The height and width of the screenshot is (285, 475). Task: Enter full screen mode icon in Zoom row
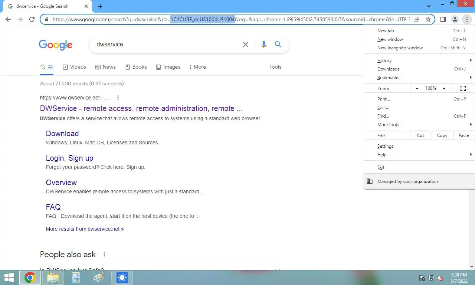tap(463, 88)
